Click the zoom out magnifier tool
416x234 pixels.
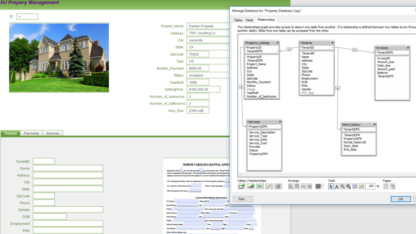pyautogui.click(x=348, y=187)
